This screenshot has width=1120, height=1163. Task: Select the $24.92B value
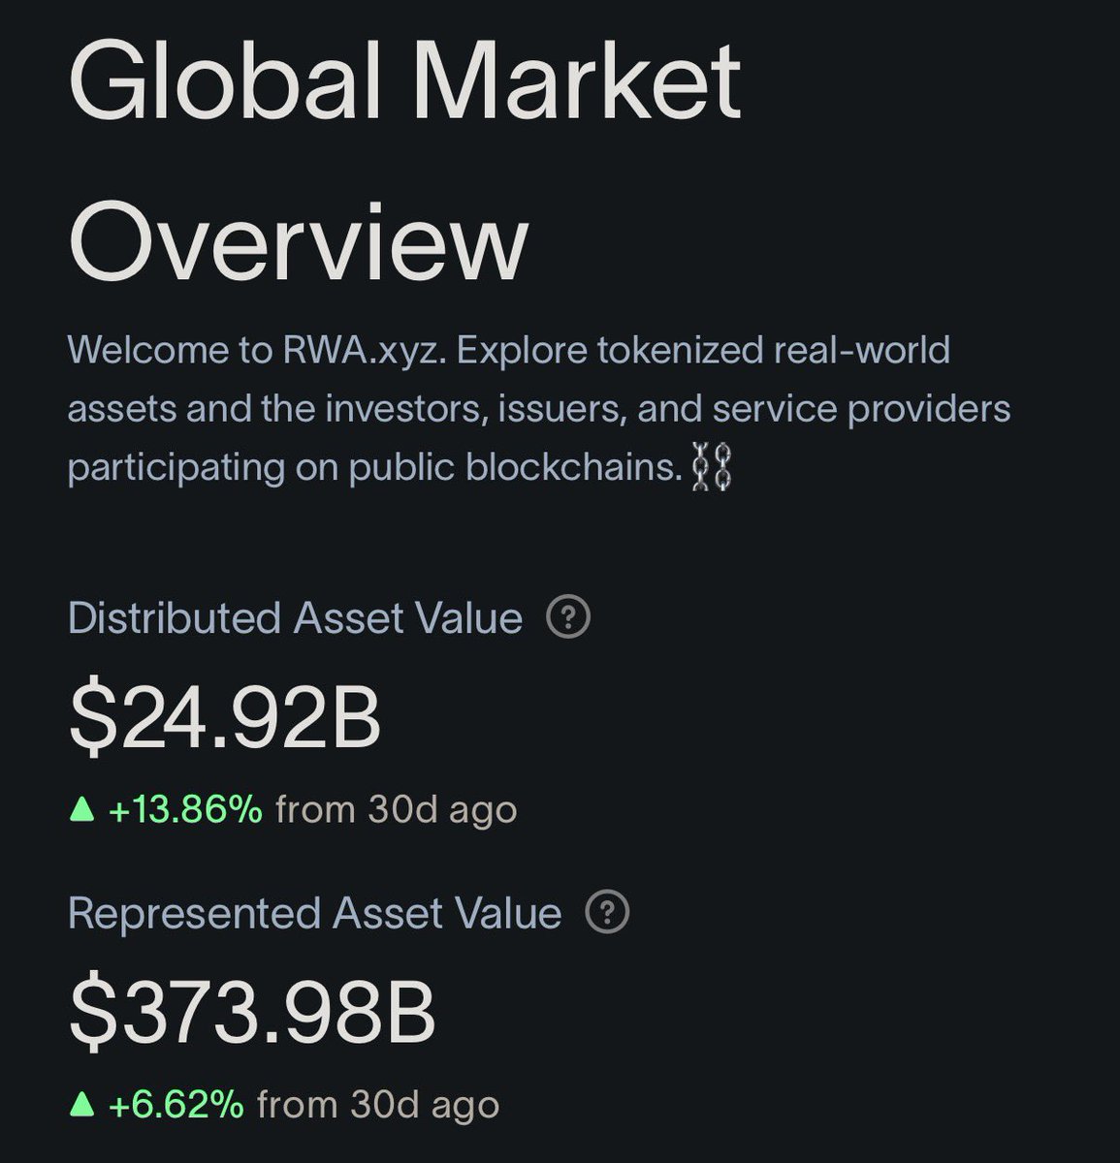point(225,717)
